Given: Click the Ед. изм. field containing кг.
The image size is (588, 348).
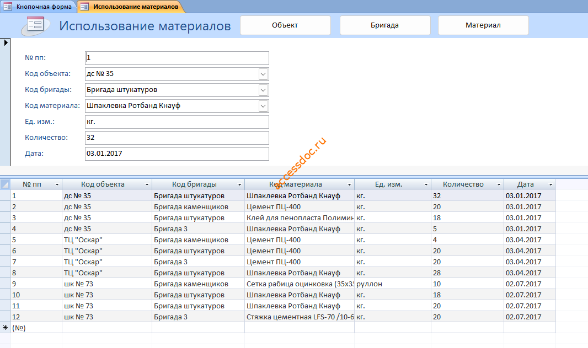Looking at the screenshot, I should click(x=177, y=122).
